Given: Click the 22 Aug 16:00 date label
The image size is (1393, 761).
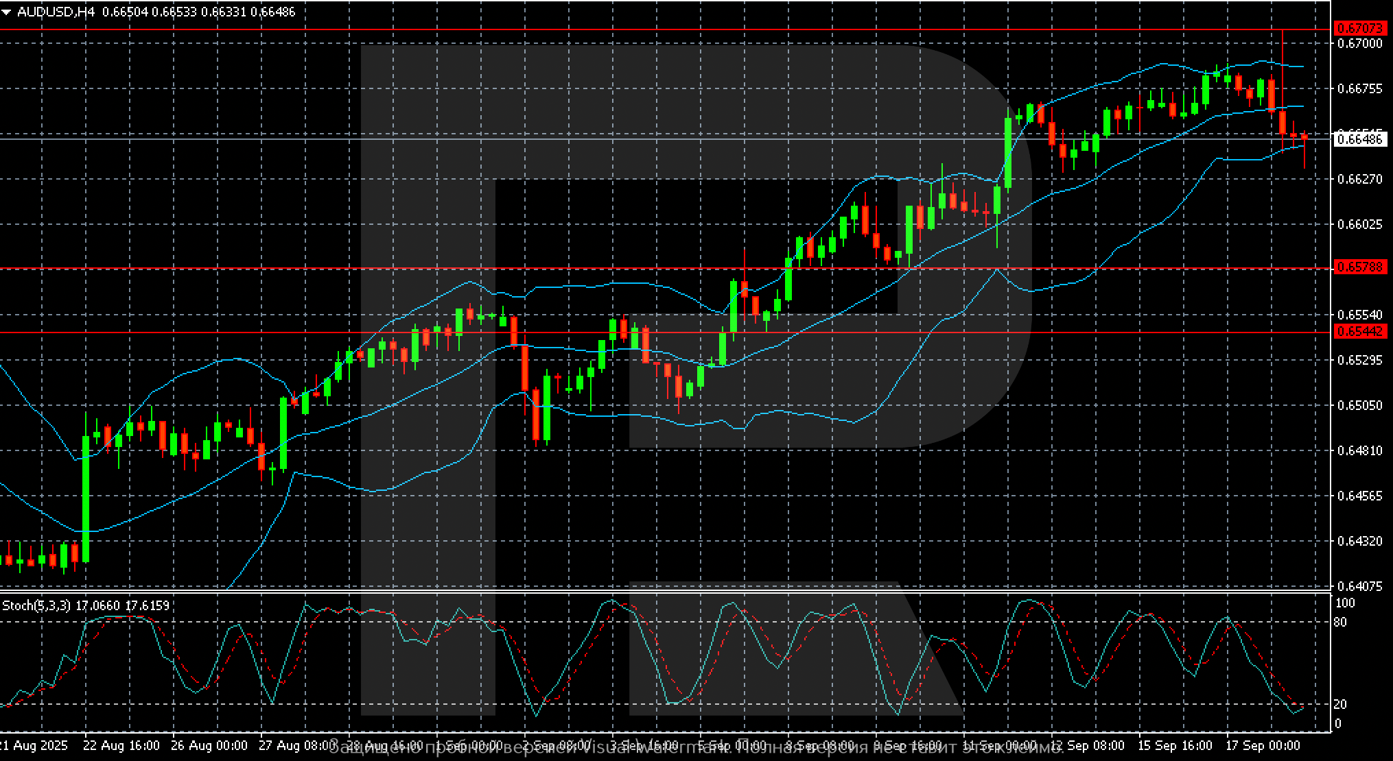Looking at the screenshot, I should pos(121,745).
